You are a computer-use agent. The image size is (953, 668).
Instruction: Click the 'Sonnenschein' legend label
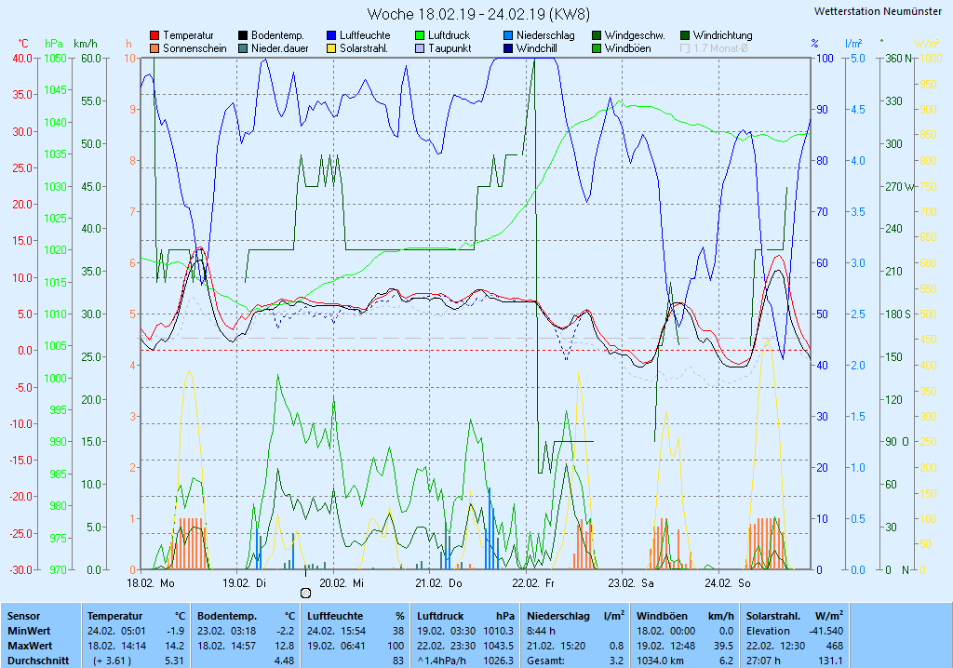coord(195,48)
